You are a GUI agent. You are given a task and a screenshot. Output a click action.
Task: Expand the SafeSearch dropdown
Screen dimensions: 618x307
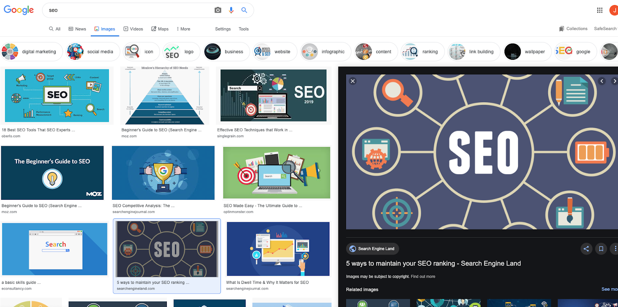(606, 29)
